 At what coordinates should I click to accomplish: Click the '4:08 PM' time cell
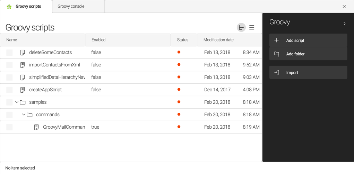[x=251, y=90]
